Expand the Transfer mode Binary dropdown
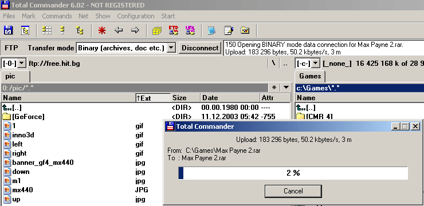The width and height of the screenshot is (424, 206). click(171, 48)
